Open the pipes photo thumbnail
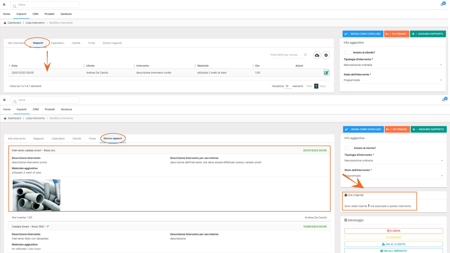Image resolution: width=450 pixels, height=253 pixels. pyautogui.click(x=37, y=195)
